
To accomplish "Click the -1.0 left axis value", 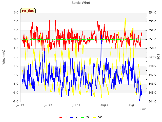I will pos(16,48).
